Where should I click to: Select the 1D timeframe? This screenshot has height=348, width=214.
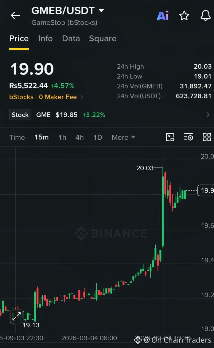click(x=98, y=137)
